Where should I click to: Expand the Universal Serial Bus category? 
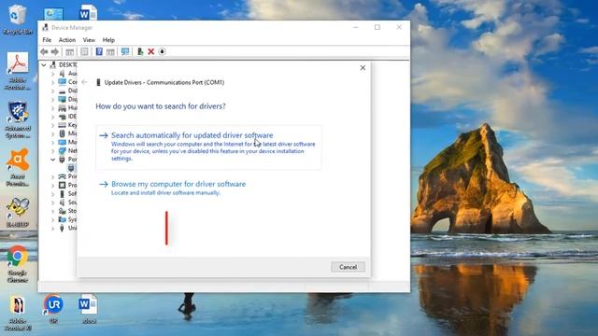tap(53, 228)
